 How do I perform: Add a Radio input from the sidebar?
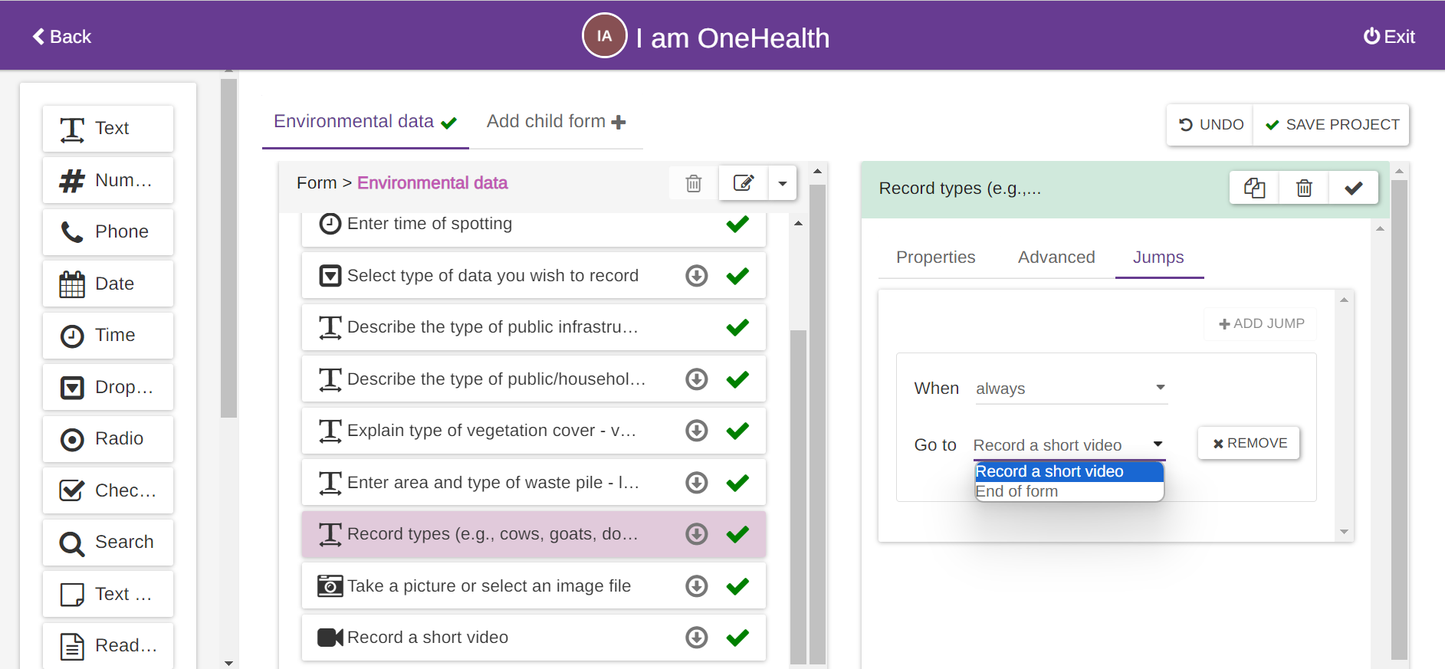point(108,439)
